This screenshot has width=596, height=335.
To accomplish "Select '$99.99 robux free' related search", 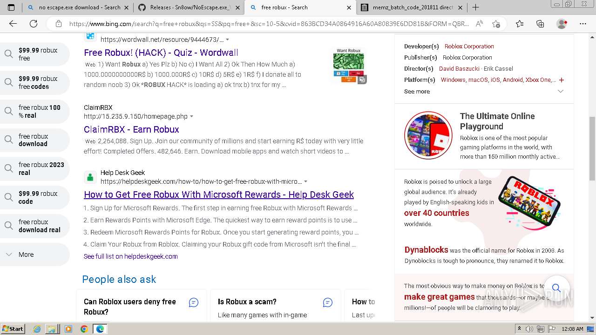I will click(x=35, y=54).
